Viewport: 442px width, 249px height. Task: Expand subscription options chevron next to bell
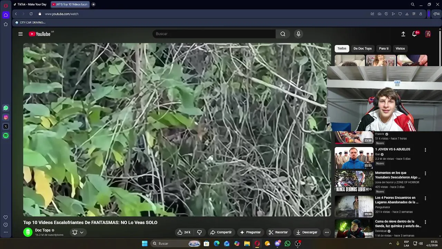pos(82,232)
